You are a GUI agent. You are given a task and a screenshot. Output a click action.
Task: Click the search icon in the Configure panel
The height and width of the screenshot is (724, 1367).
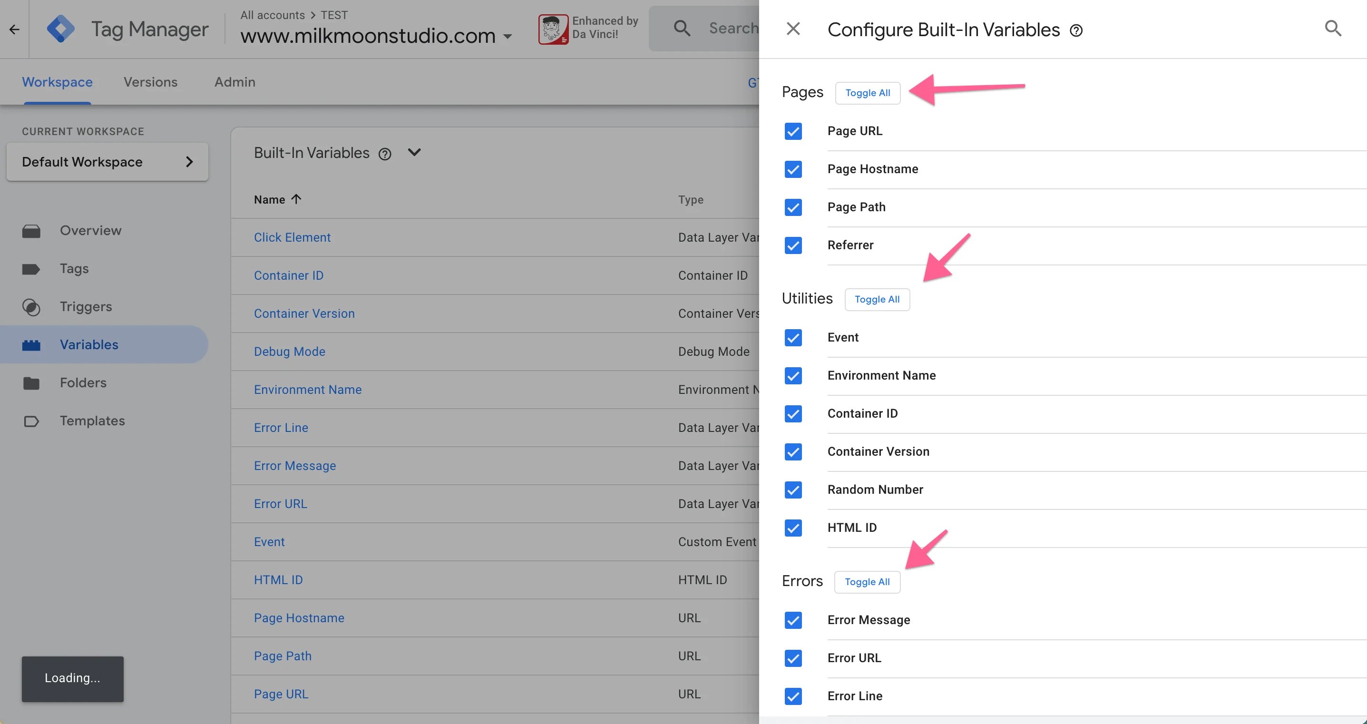click(x=1333, y=28)
